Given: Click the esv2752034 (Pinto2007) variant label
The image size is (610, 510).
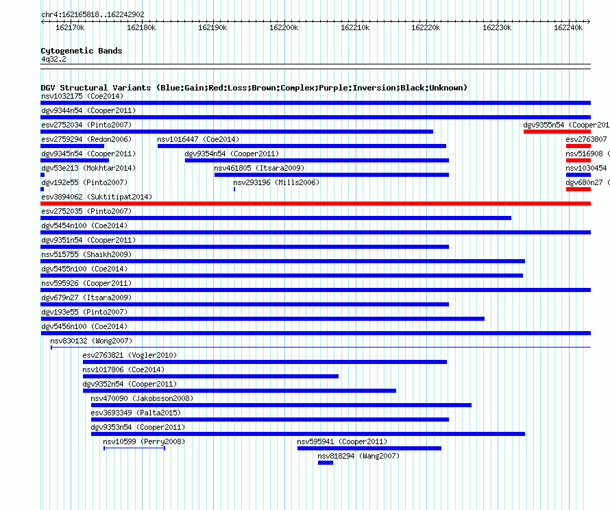Looking at the screenshot, I should point(86,125).
